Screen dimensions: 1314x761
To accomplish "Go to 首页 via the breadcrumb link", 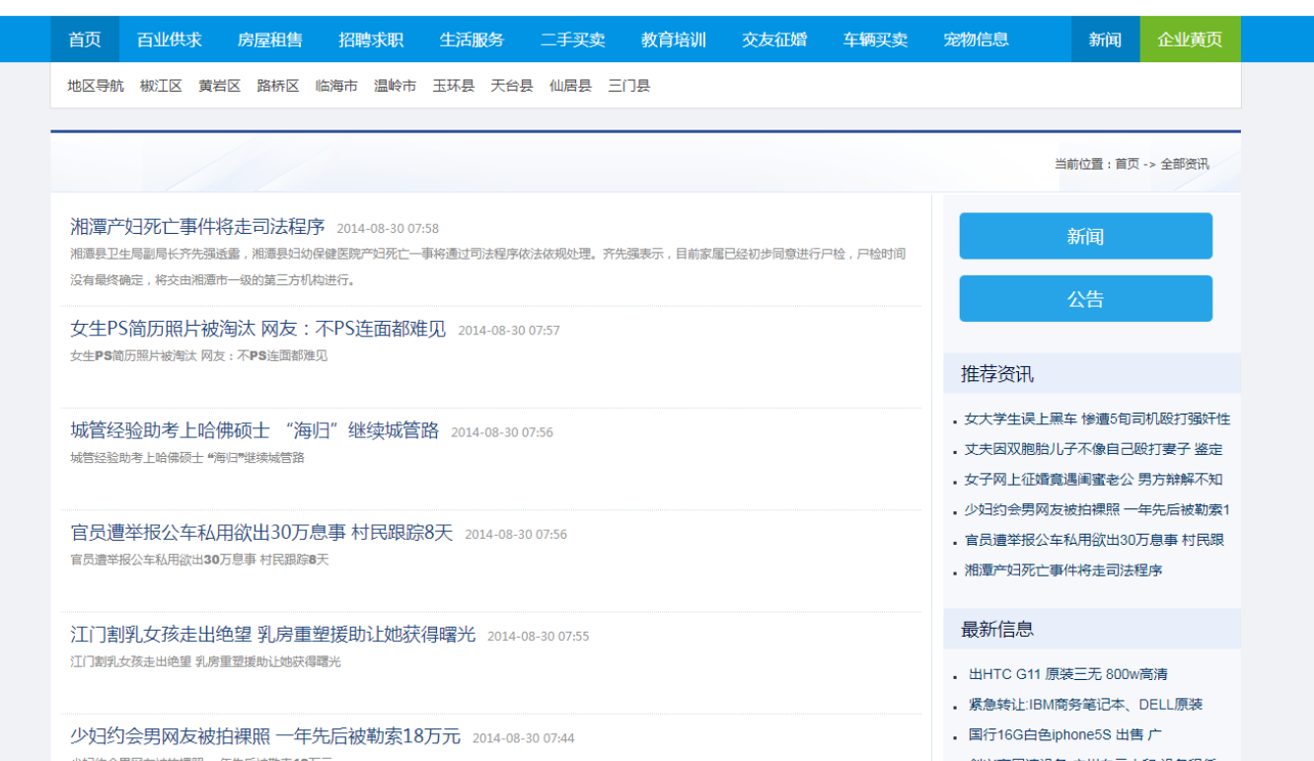I will click(1125, 164).
